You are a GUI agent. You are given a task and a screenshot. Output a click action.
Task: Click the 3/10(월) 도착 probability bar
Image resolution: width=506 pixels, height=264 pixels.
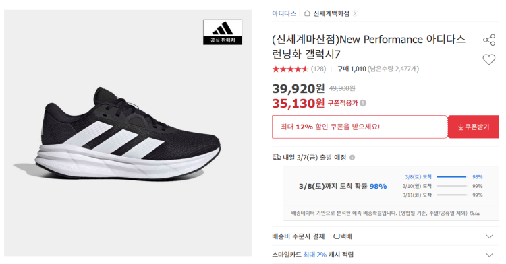coord(451,186)
